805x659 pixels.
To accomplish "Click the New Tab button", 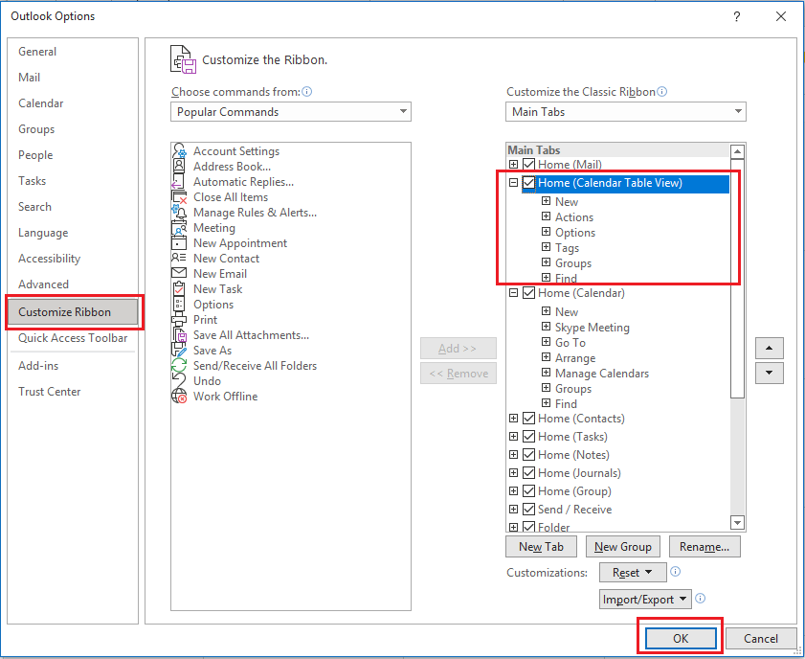I will click(541, 547).
